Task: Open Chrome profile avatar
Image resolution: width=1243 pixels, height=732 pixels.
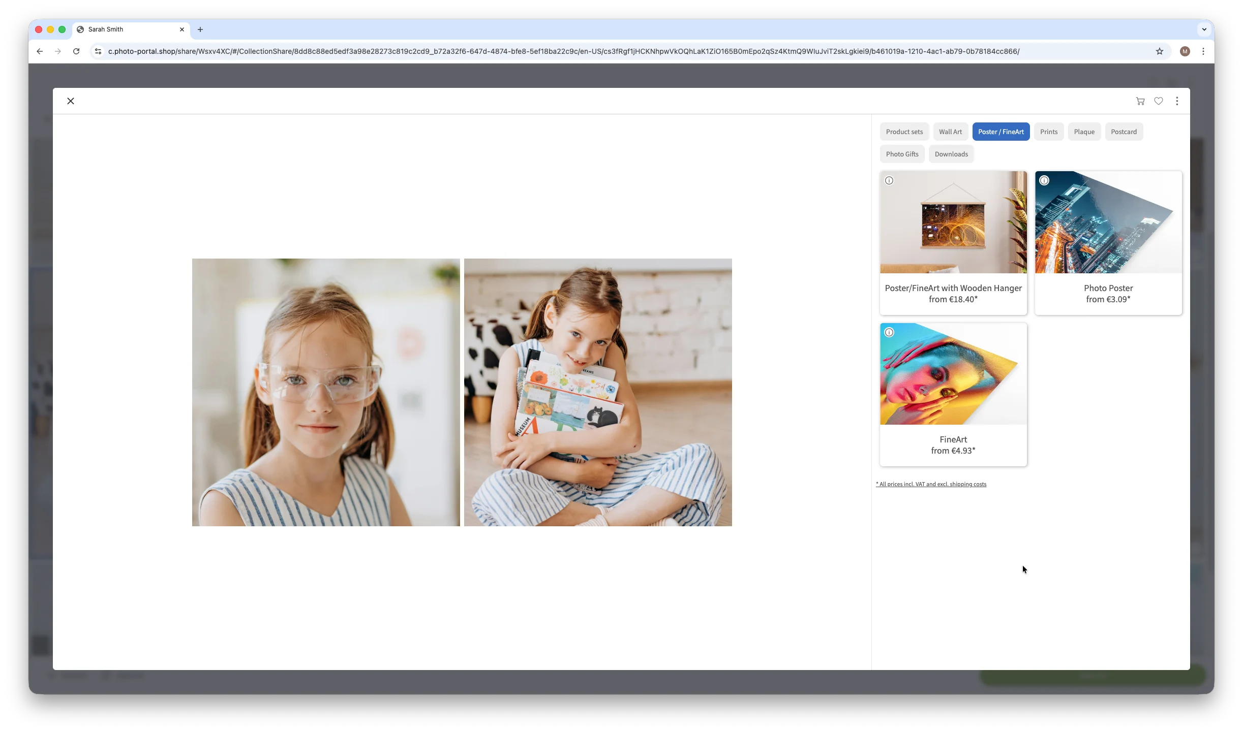Action: 1185,51
